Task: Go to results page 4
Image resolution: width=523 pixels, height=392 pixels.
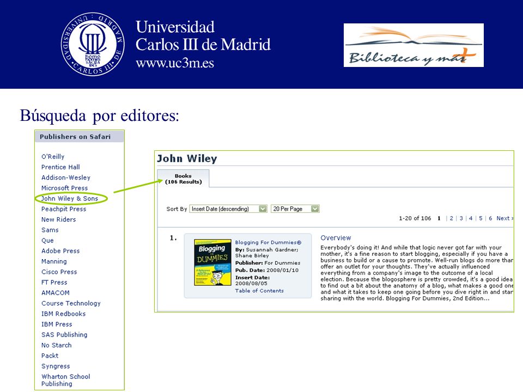Action: click(471, 218)
